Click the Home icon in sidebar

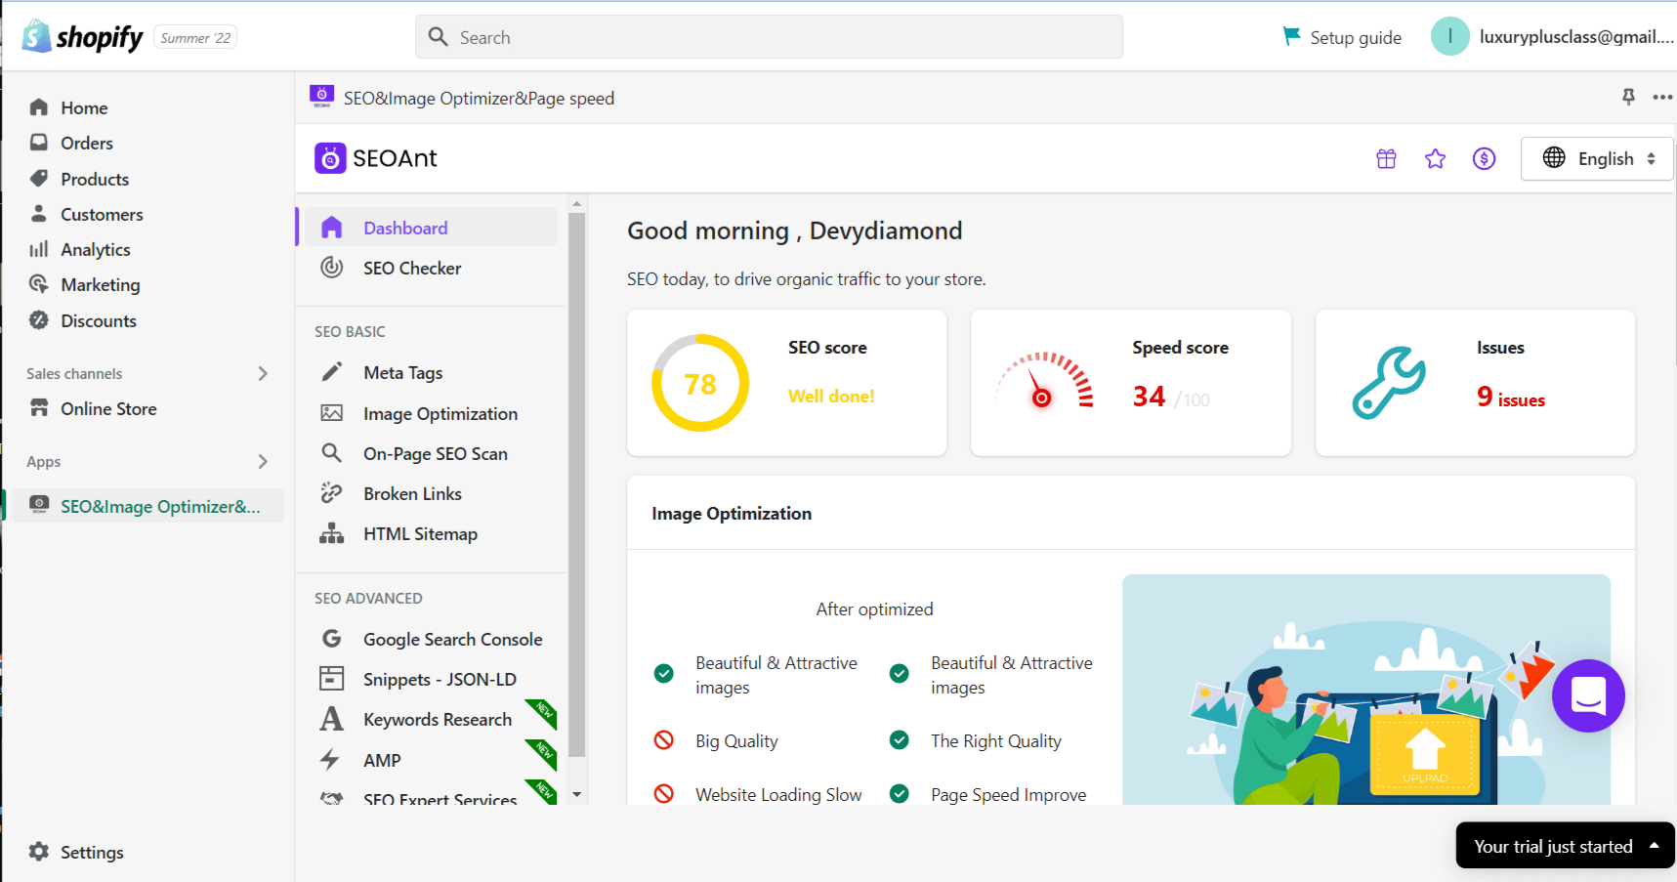(x=39, y=107)
